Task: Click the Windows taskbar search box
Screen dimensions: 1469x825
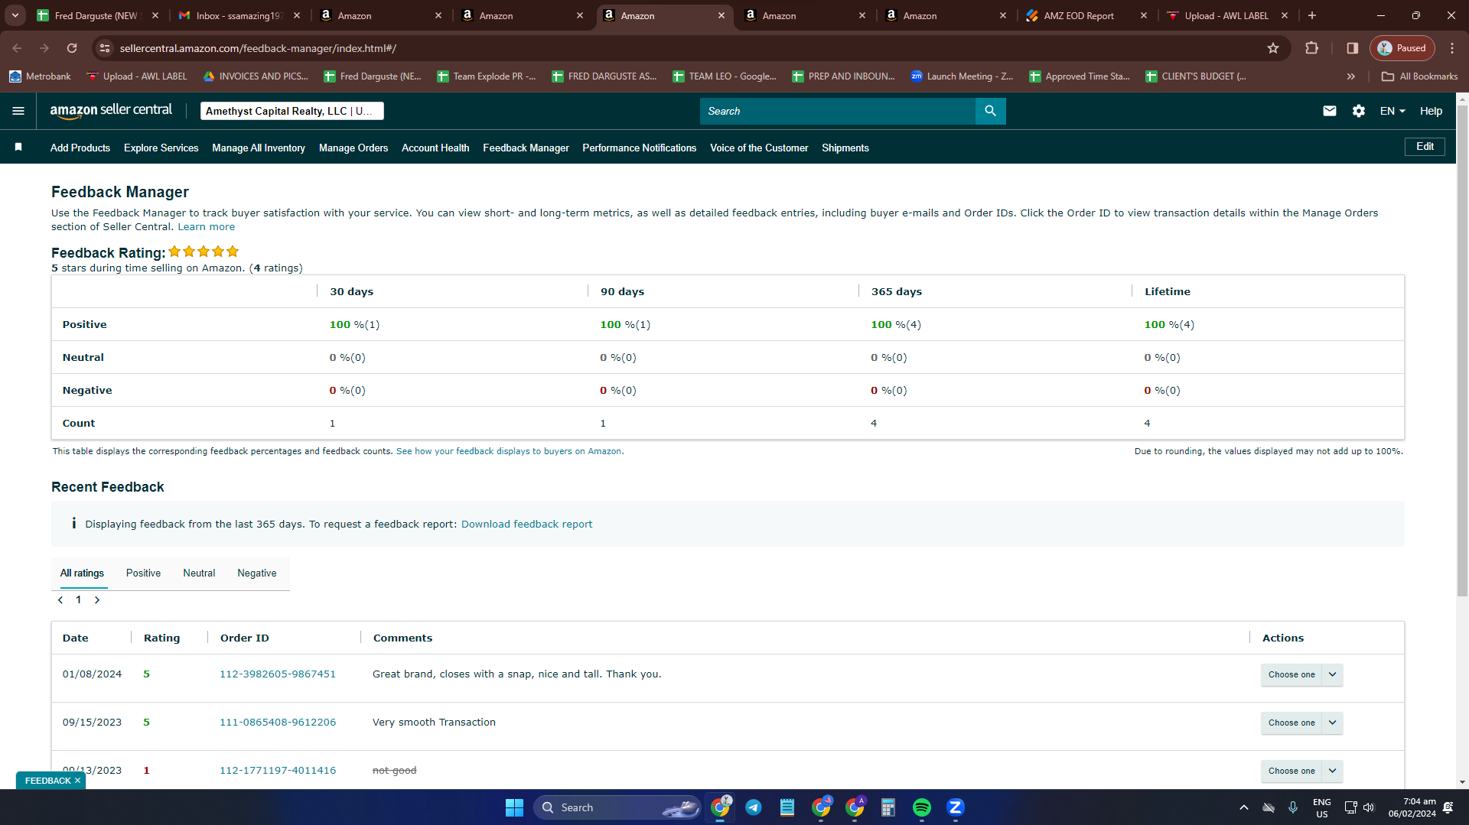Action: click(x=617, y=807)
